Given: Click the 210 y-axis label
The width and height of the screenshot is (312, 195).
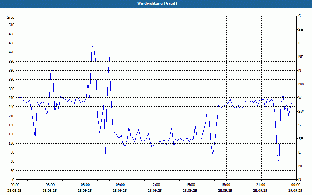Looking at the screenshot, I should (x=12, y=116).
